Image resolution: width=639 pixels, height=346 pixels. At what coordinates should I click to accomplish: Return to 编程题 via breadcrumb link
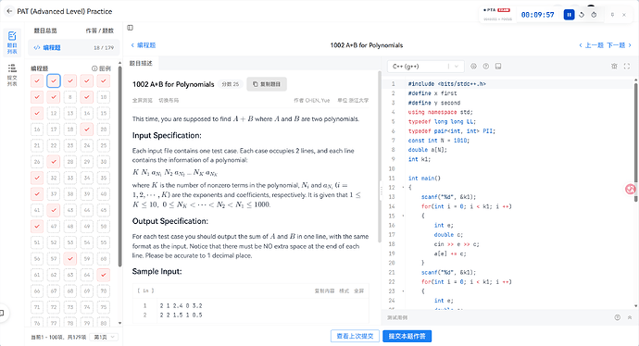tap(144, 45)
